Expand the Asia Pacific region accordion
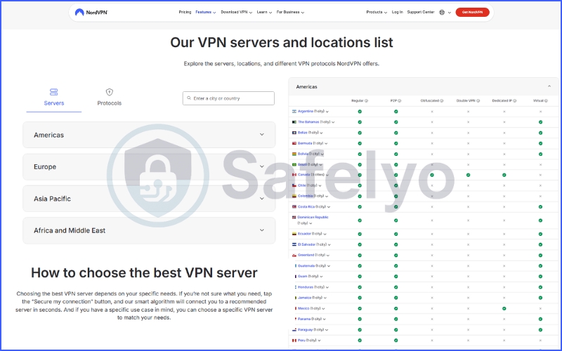 149,199
